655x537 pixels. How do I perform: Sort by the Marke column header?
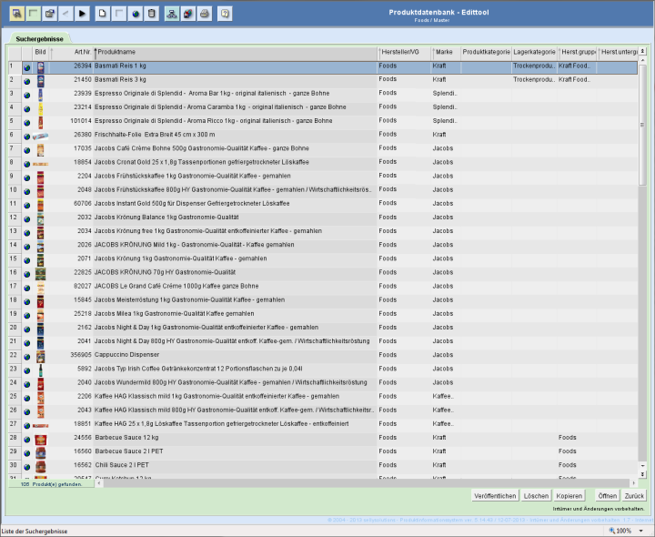(445, 53)
